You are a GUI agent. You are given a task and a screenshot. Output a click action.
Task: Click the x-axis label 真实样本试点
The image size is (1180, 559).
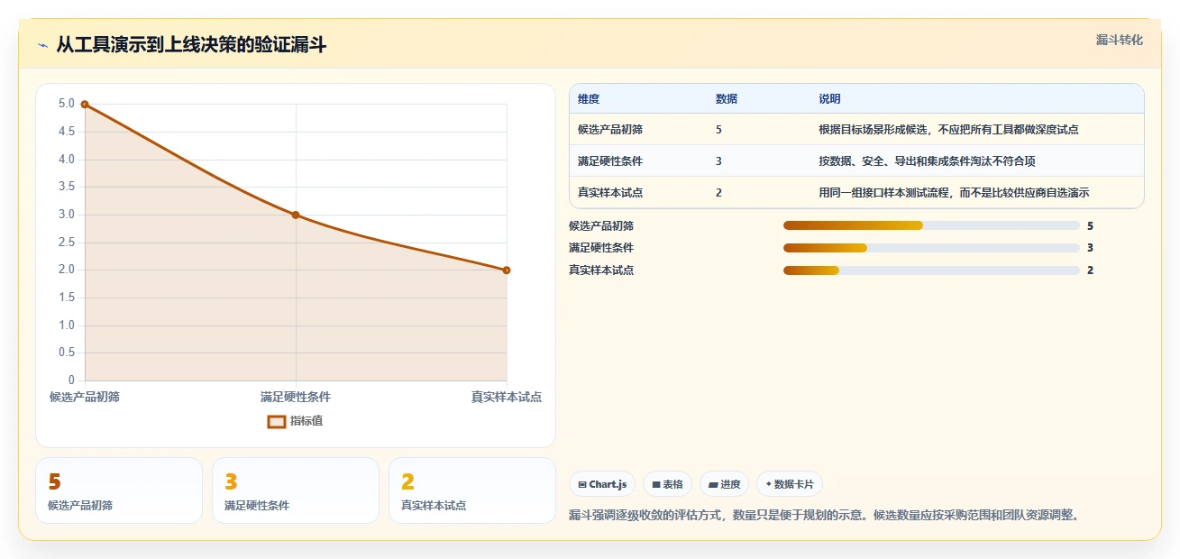click(507, 397)
